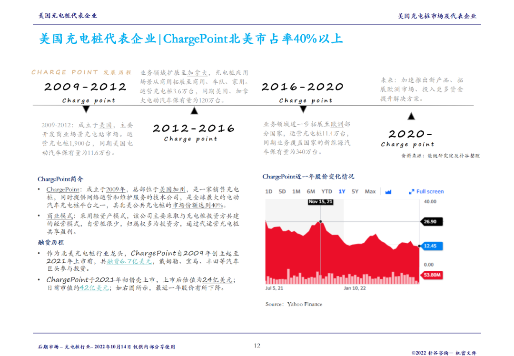This screenshot has height=356, width=514.
Task: Click the underlined 美国加州 text
Action: click(x=172, y=189)
